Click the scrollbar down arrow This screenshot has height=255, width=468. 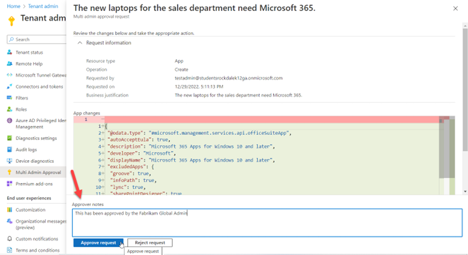coord(465,192)
